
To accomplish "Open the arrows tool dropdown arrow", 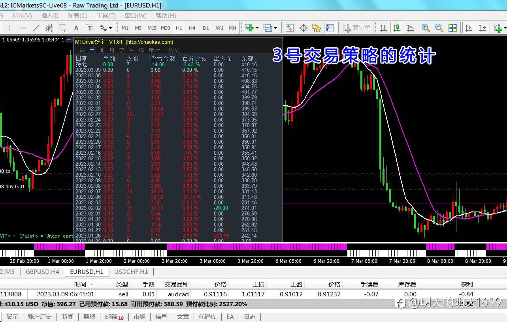I will coord(110,28).
